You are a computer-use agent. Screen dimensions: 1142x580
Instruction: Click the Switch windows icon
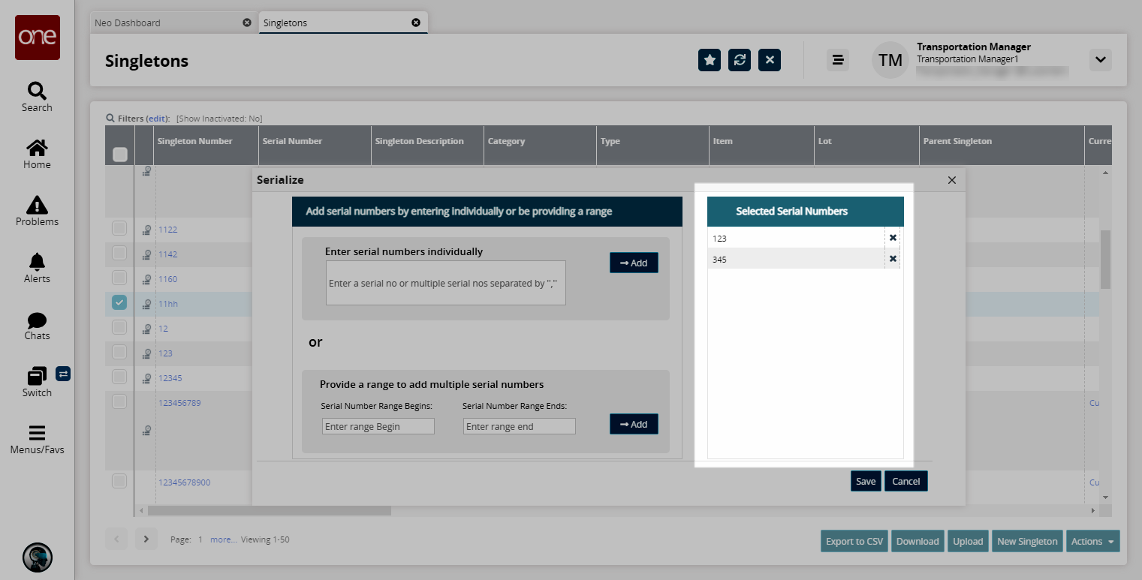click(x=37, y=375)
